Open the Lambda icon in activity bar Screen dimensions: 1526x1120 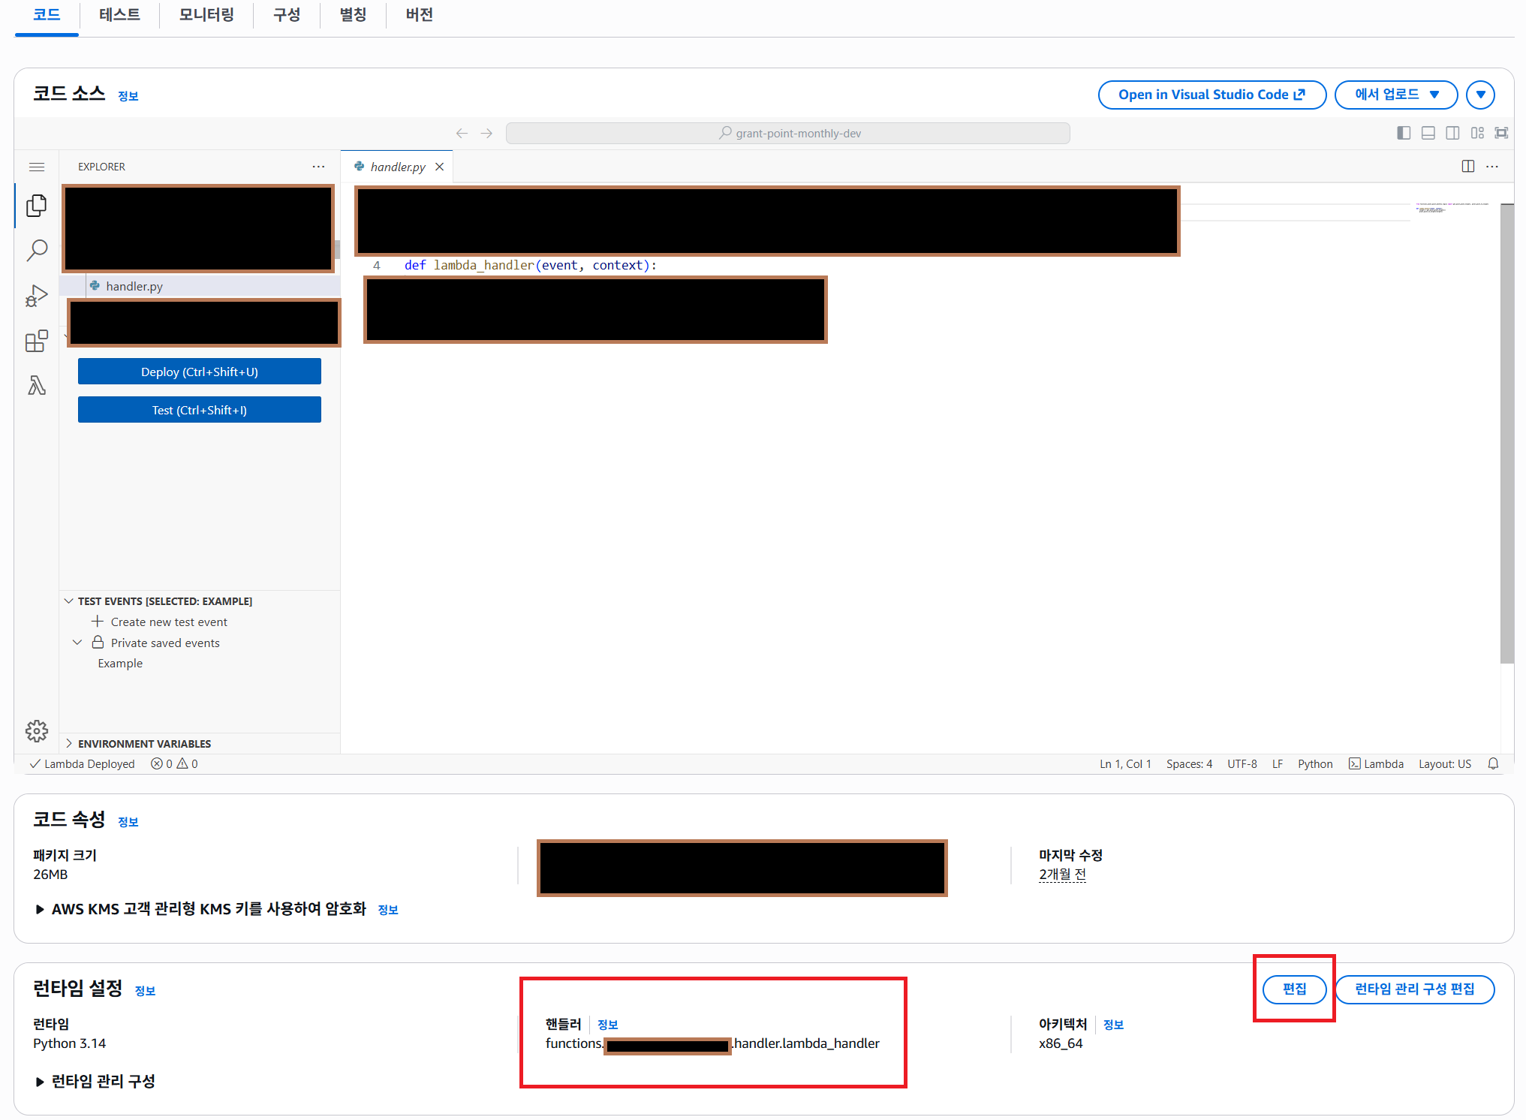click(x=36, y=386)
